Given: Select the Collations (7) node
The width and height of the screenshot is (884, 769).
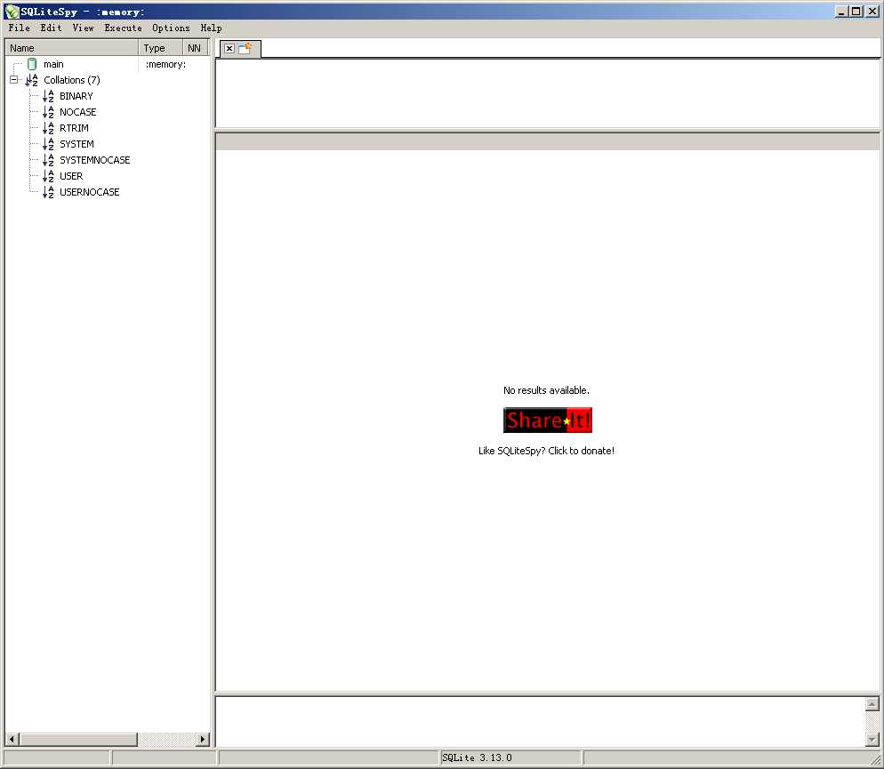Looking at the screenshot, I should [72, 80].
